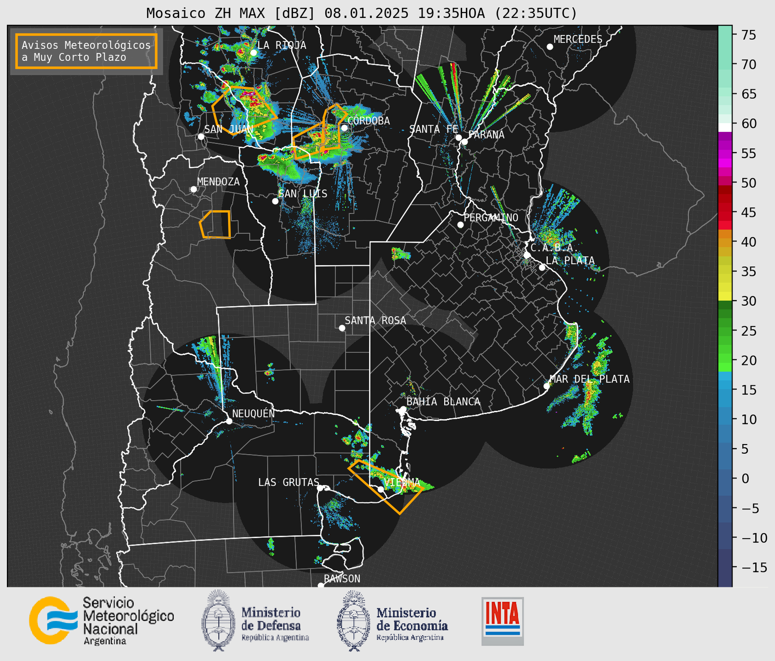This screenshot has width=775, height=661.
Task: Click the 75 value on color scale
Action: pos(749,35)
